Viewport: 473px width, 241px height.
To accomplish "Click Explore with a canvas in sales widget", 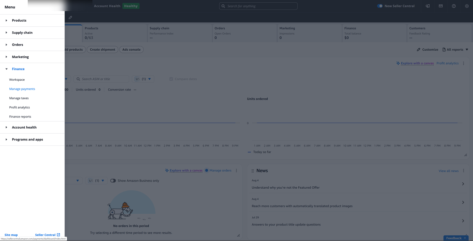I will tap(417, 63).
